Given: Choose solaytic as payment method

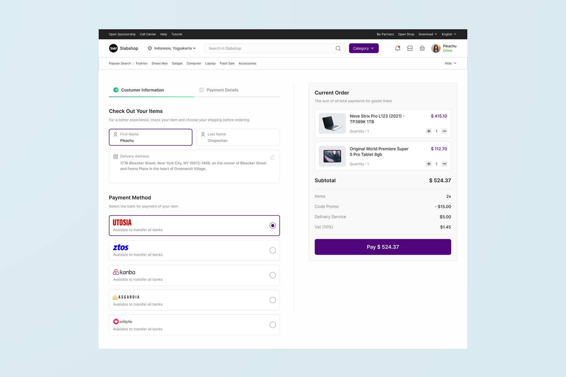Looking at the screenshot, I should [x=272, y=325].
